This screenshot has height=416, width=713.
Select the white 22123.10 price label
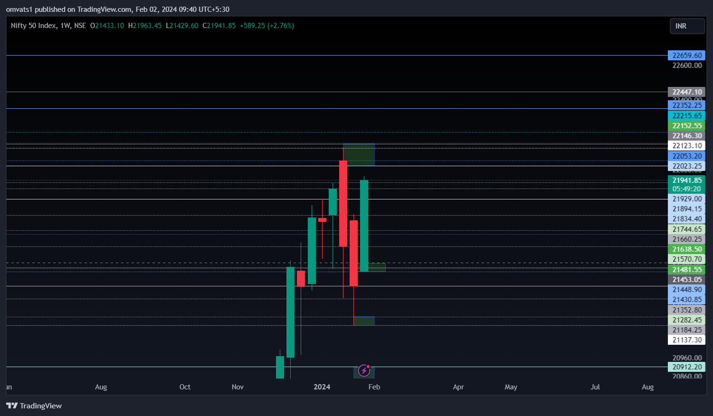pyautogui.click(x=686, y=146)
